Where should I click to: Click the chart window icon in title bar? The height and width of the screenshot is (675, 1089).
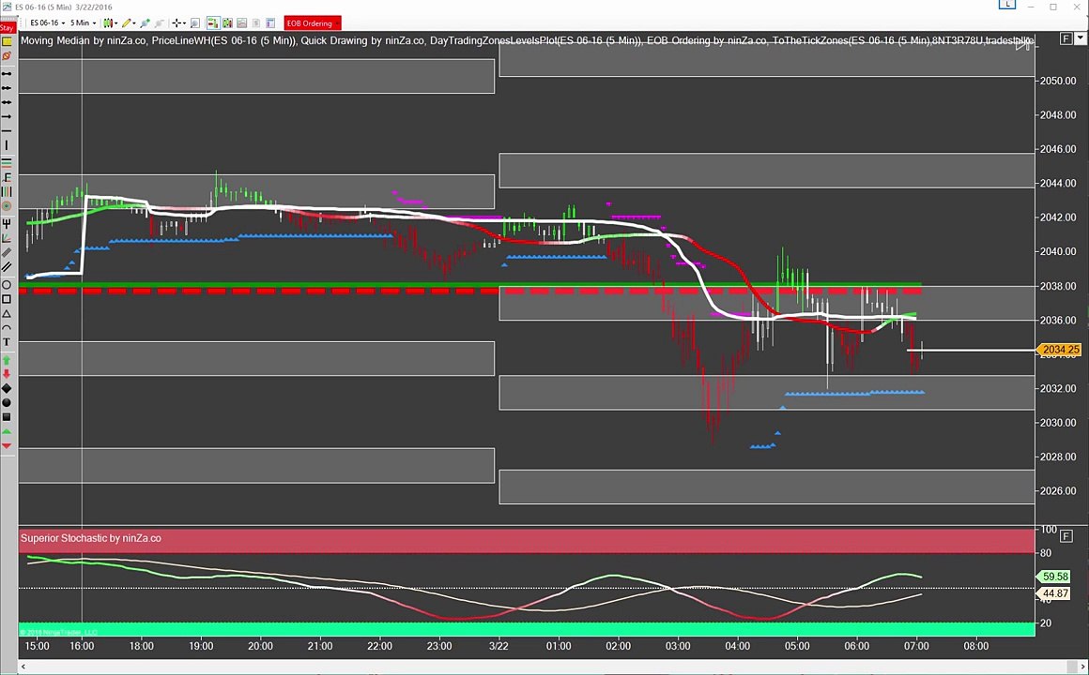coord(7,7)
